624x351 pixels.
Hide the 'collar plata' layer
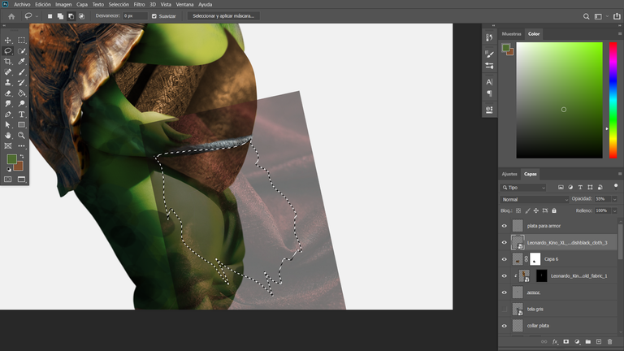click(x=505, y=326)
